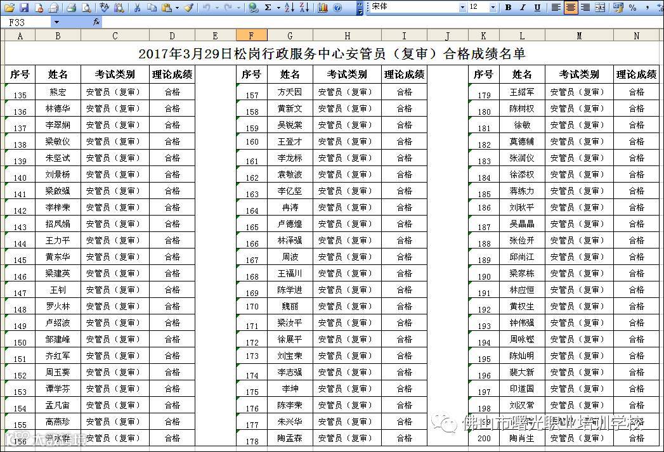This screenshot has height=452, width=664.
Task: Open the Paste options dropdown arrow
Action: click(176, 7)
